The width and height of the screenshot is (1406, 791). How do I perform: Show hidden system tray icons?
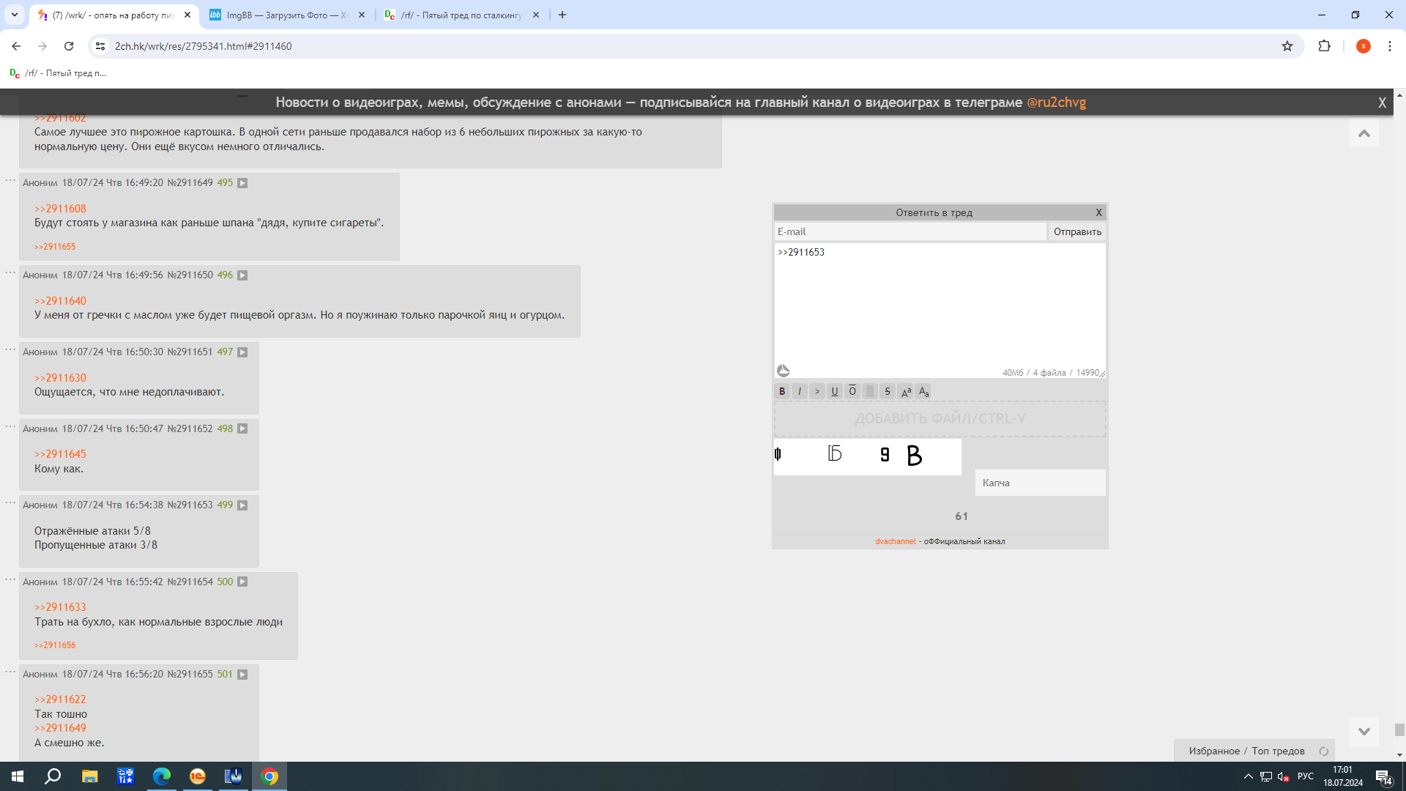coord(1249,776)
